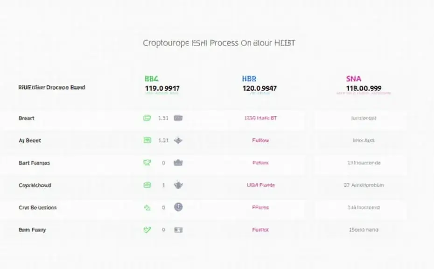The image size is (434, 269).
Task: Click the pink Follow link in Aj Beeet row
Action: tap(260, 140)
